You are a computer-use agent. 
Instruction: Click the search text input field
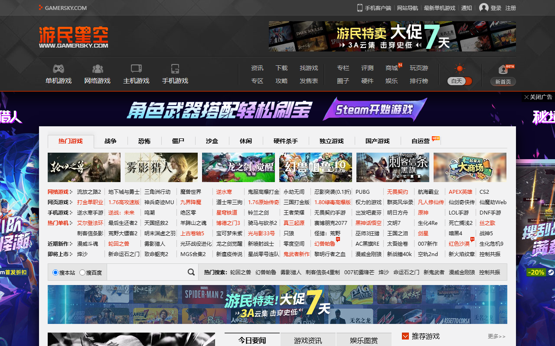(147, 272)
